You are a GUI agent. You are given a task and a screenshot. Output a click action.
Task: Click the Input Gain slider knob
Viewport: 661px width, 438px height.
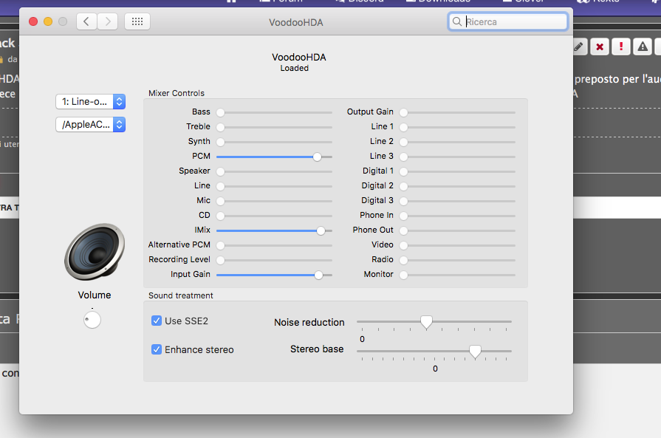tap(319, 275)
